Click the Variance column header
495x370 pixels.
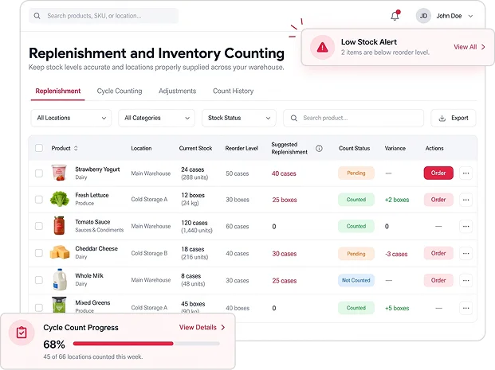tap(395, 148)
